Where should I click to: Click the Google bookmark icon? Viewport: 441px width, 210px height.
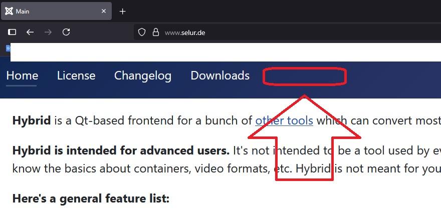(8, 48)
